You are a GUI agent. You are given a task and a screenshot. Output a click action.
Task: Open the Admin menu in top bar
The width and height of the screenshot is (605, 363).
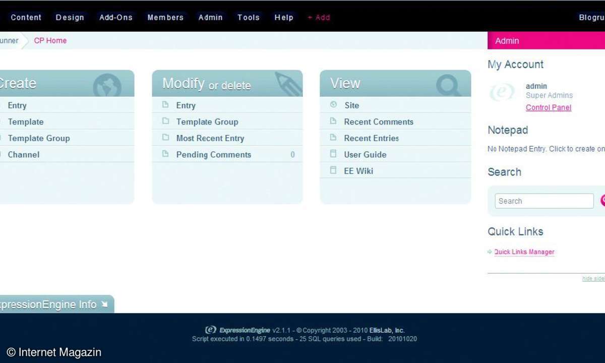(211, 17)
